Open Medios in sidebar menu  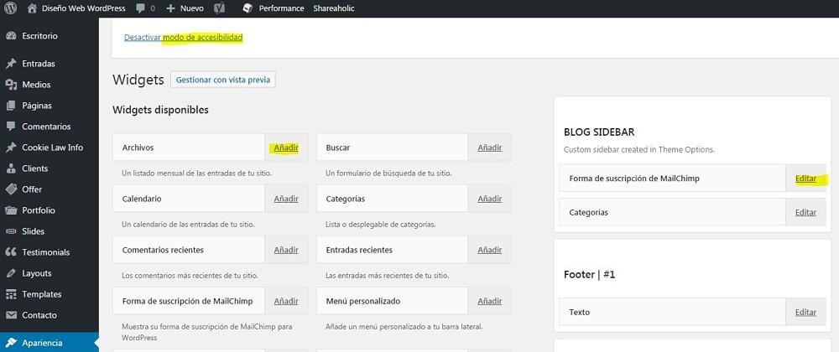point(36,85)
